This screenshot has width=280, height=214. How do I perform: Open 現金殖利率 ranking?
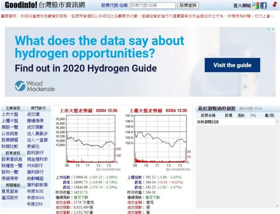coord(37,159)
